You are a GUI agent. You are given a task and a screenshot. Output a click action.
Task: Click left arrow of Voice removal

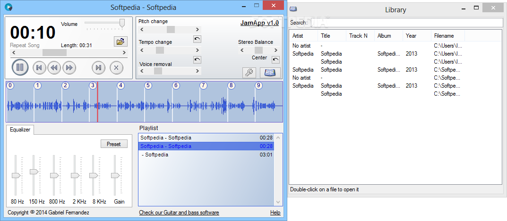(x=142, y=71)
